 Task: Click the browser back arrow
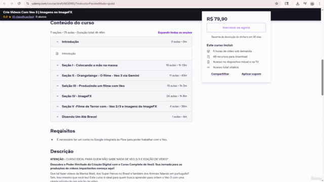(x=5, y=4)
